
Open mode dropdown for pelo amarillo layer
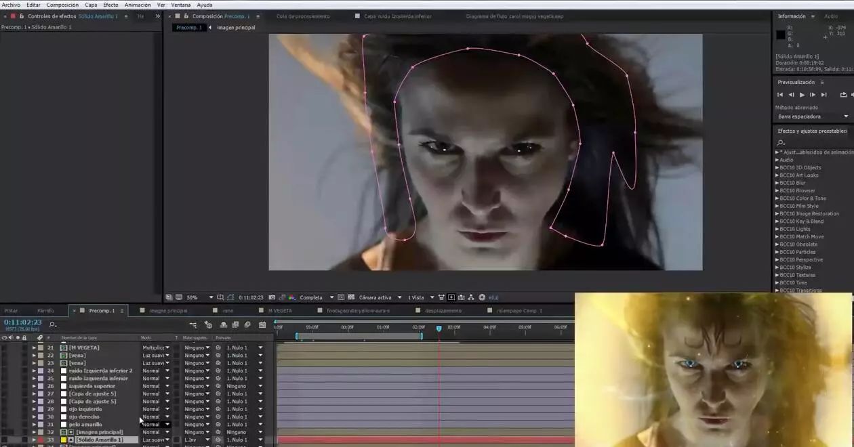pos(156,425)
